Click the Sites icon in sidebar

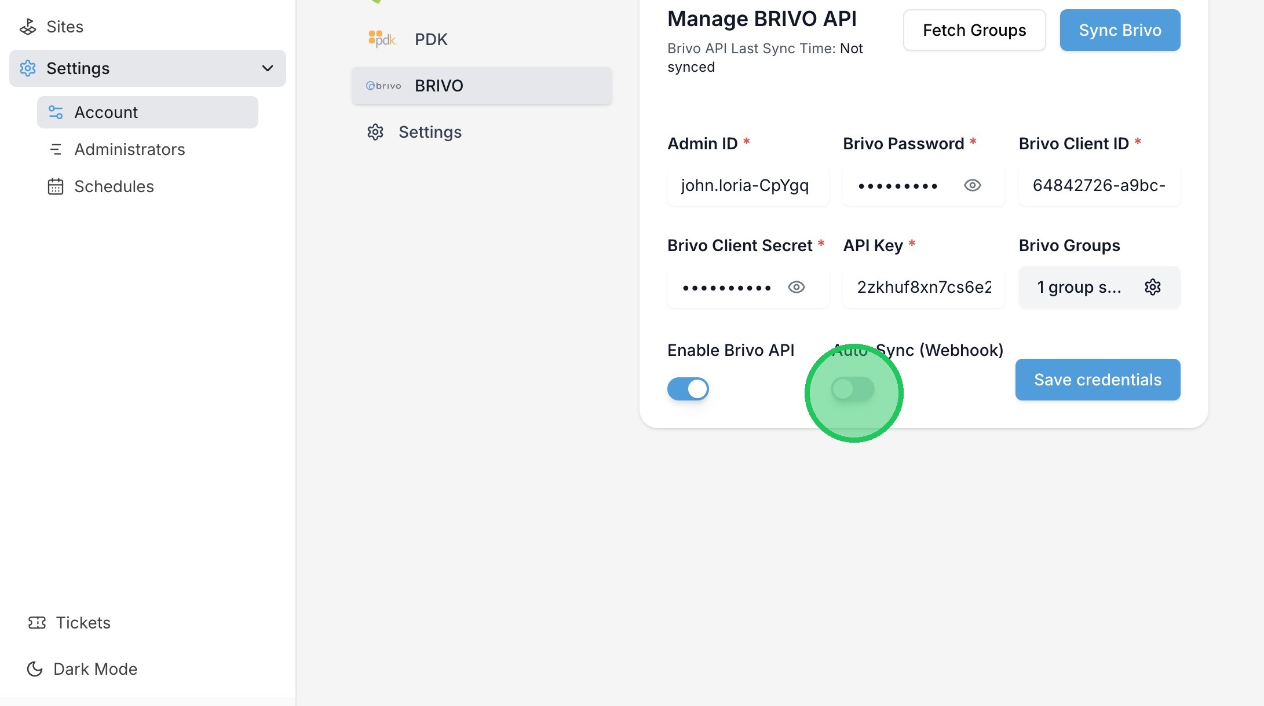28,27
